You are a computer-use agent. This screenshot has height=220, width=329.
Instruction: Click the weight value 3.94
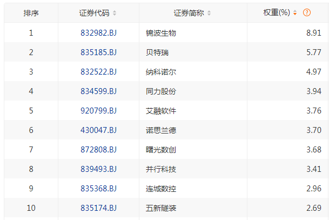click(314, 91)
